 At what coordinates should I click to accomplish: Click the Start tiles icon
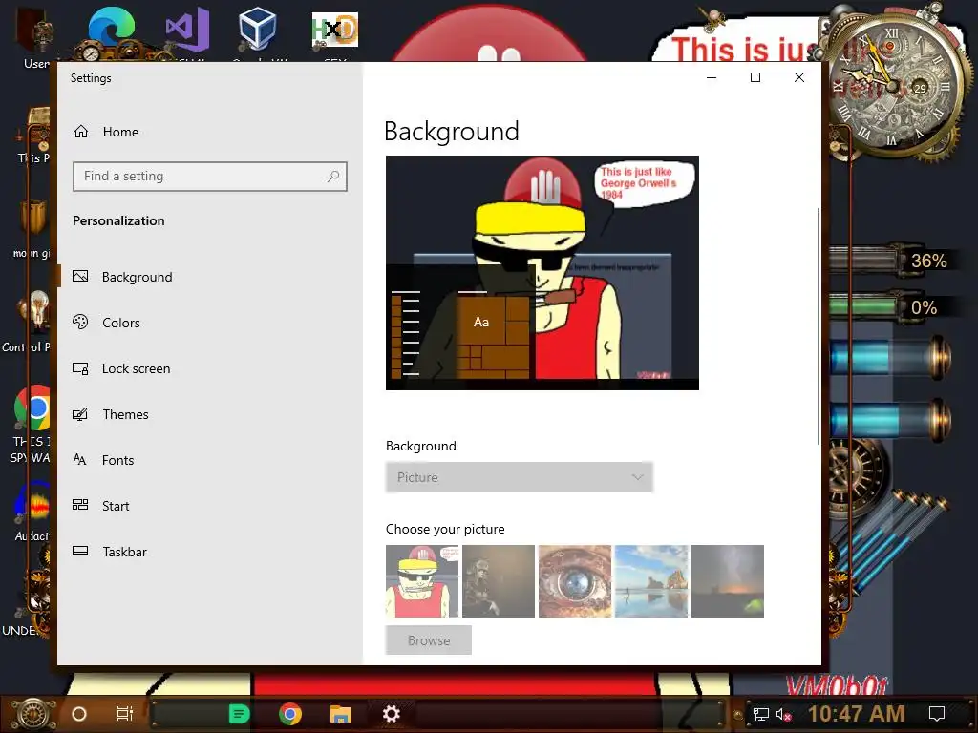[x=80, y=505]
